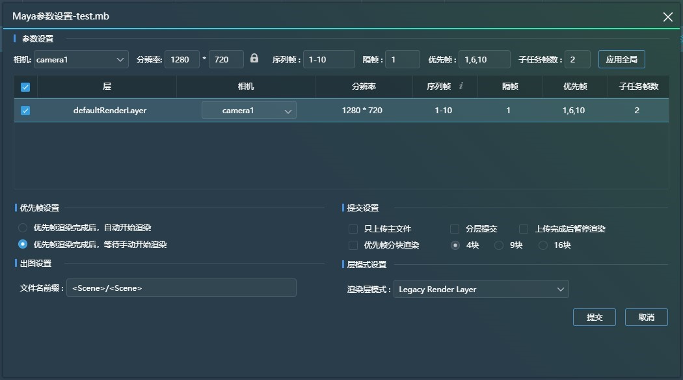The image size is (683, 380).
Task: Click the resolution lock icon
Action: pos(254,59)
